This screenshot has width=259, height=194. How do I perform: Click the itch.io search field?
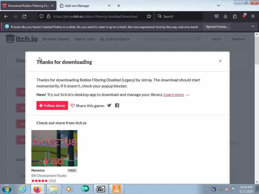171,39
